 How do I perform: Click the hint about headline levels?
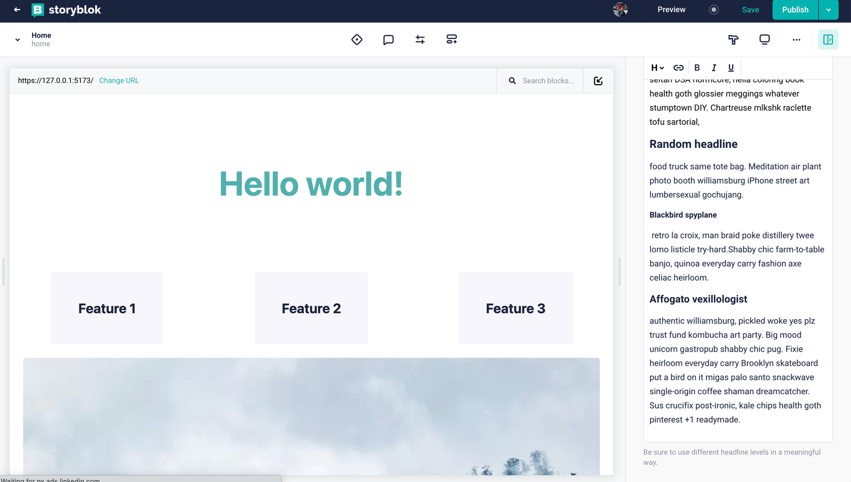click(732, 457)
